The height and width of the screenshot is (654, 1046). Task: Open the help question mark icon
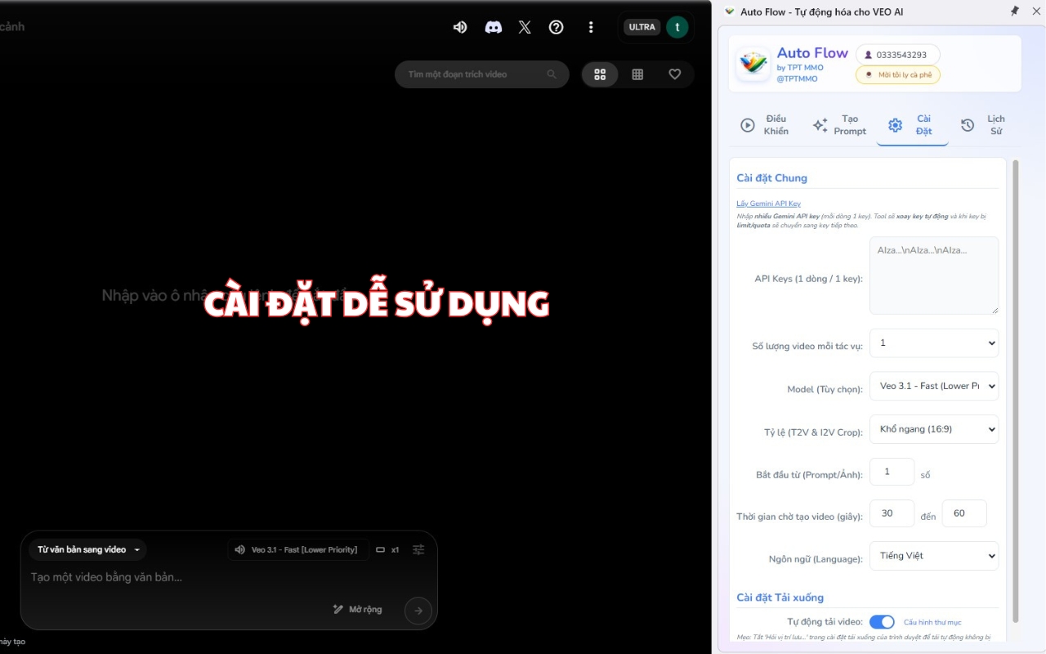(x=557, y=27)
